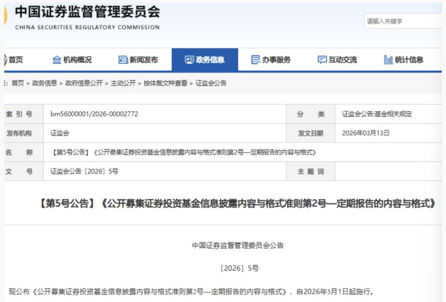Click the 发文日期 label cell

[311, 133]
